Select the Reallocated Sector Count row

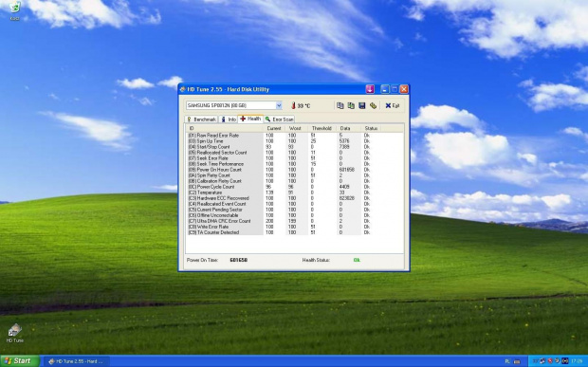click(294, 153)
